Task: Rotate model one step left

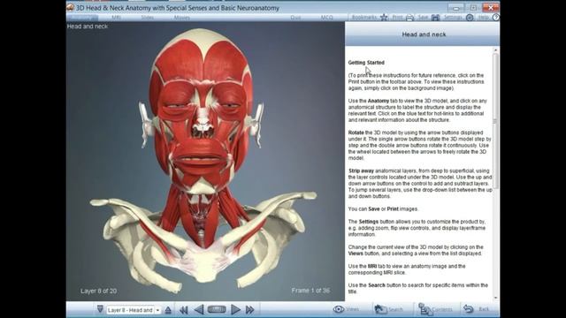Action: click(199, 310)
